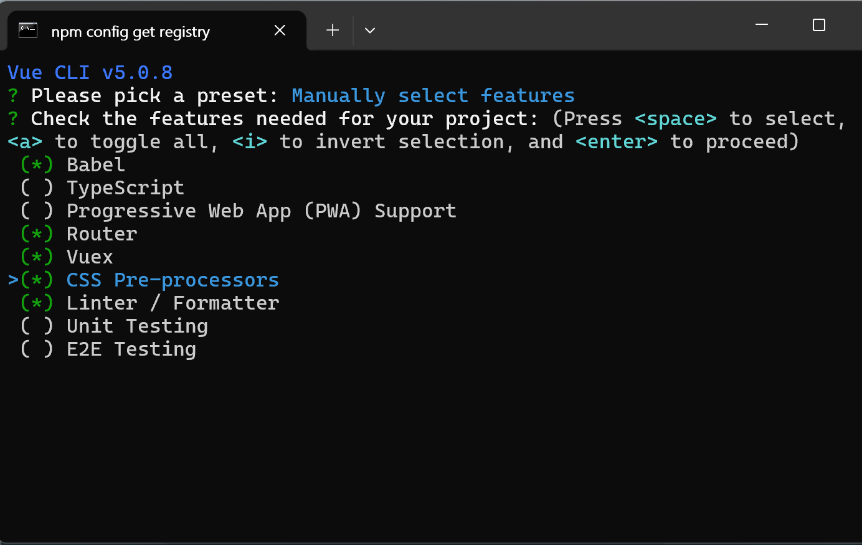Click the terminal icon in the tab
The height and width of the screenshot is (545, 862).
pos(28,31)
